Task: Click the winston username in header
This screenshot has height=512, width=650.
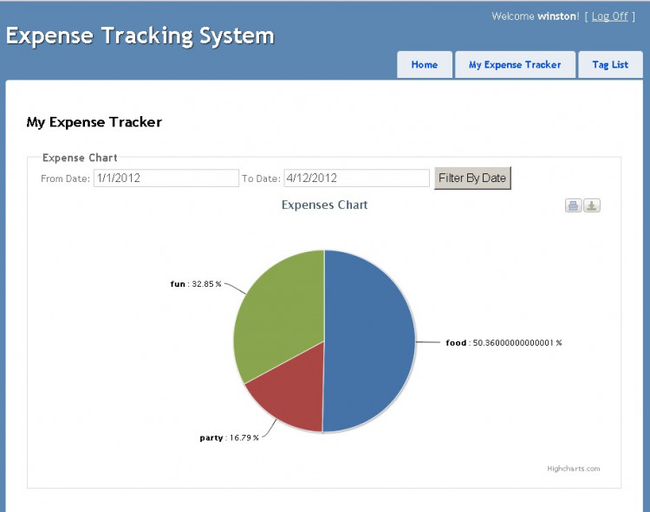Action: click(556, 16)
